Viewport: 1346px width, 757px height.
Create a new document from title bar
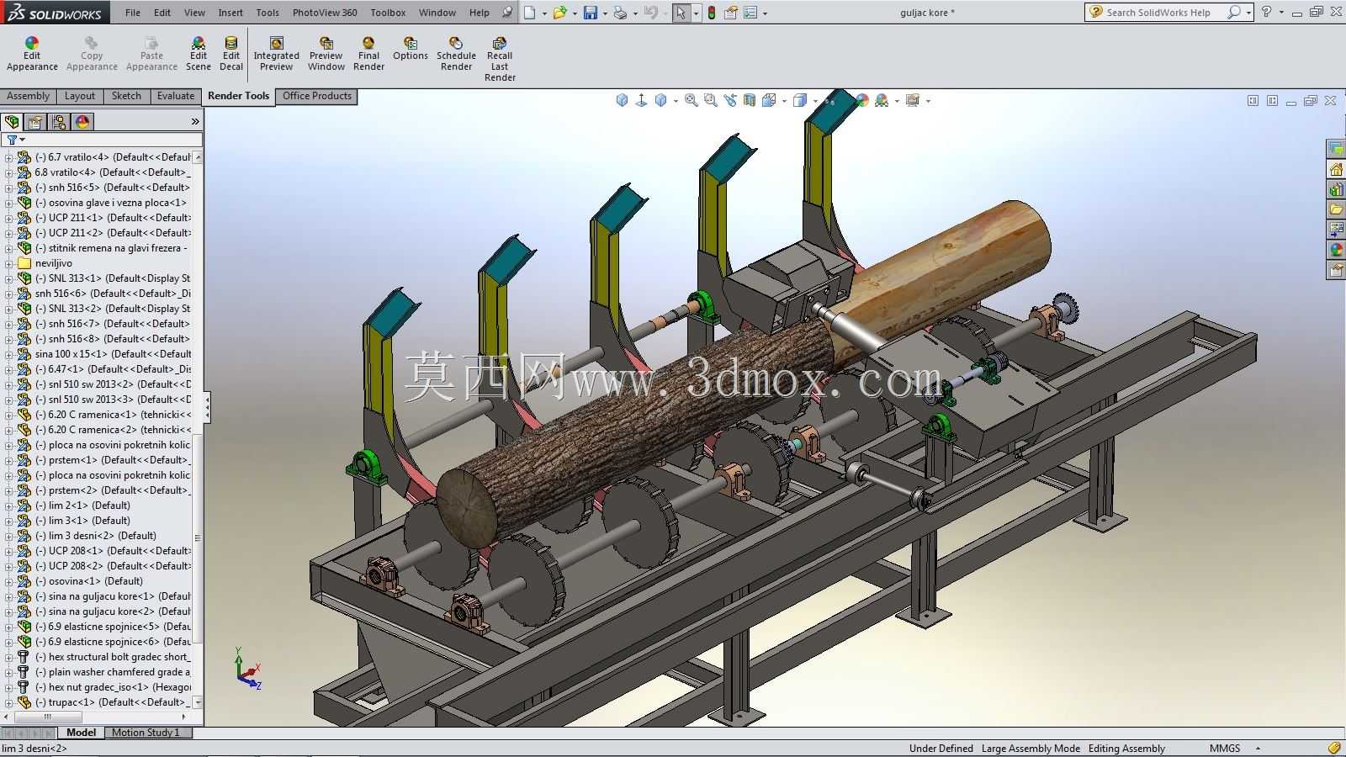coord(529,13)
